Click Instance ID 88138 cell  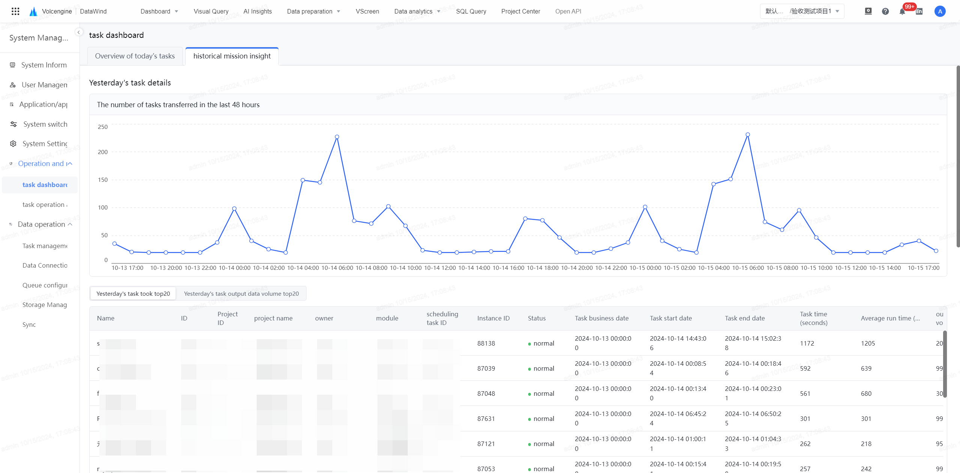click(486, 343)
